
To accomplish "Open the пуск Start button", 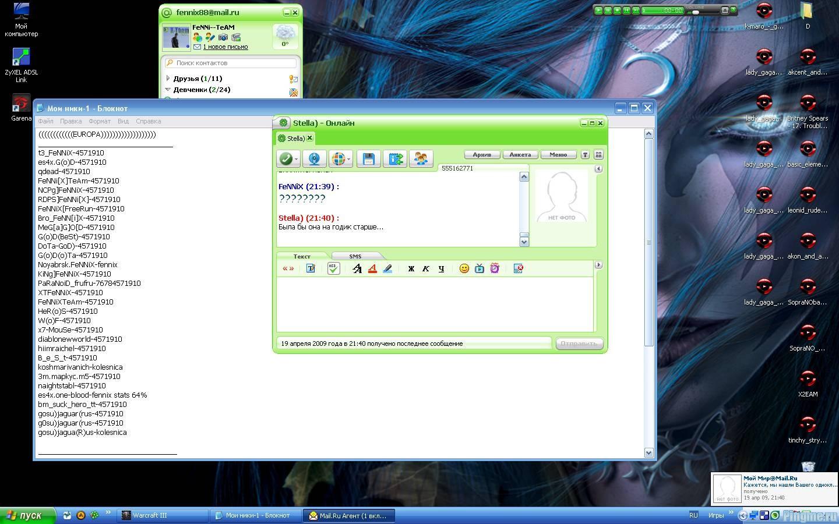I will (27, 515).
